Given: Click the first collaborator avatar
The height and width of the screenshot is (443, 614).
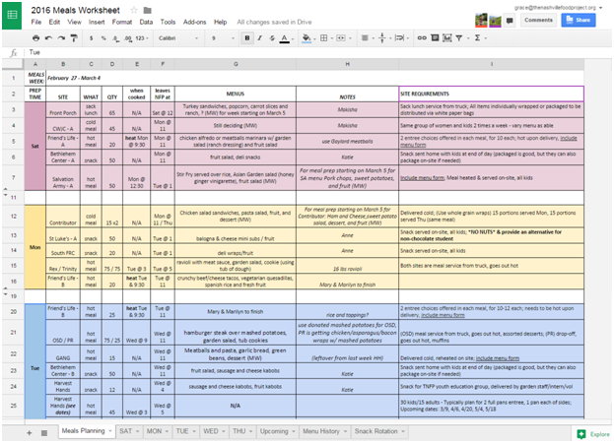Looking at the screenshot, I should pyautogui.click(x=481, y=21).
